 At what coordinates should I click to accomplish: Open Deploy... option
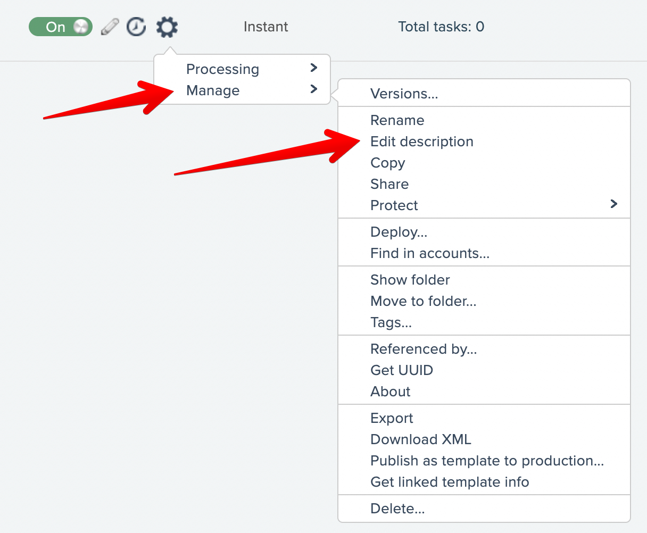399,232
